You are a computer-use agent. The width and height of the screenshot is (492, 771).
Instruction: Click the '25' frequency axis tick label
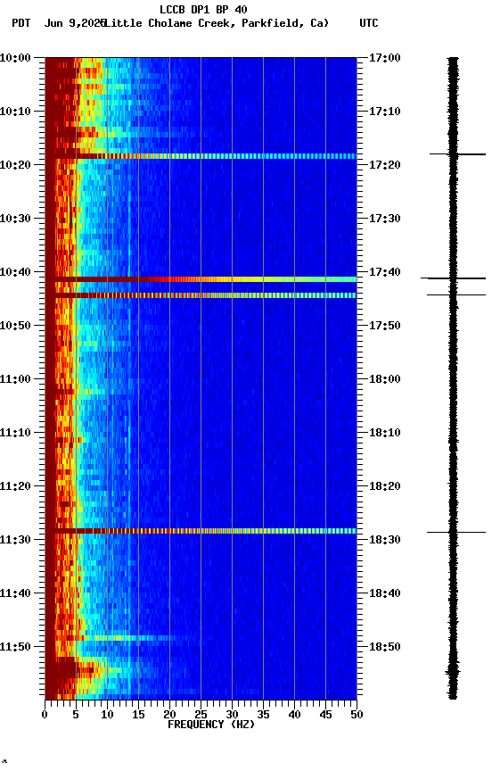(201, 715)
